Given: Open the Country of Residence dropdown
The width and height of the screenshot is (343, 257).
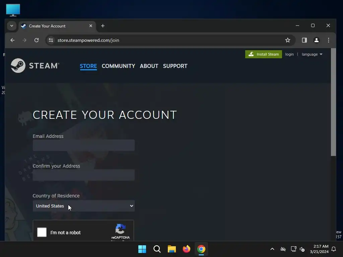Looking at the screenshot, I should (x=83, y=206).
